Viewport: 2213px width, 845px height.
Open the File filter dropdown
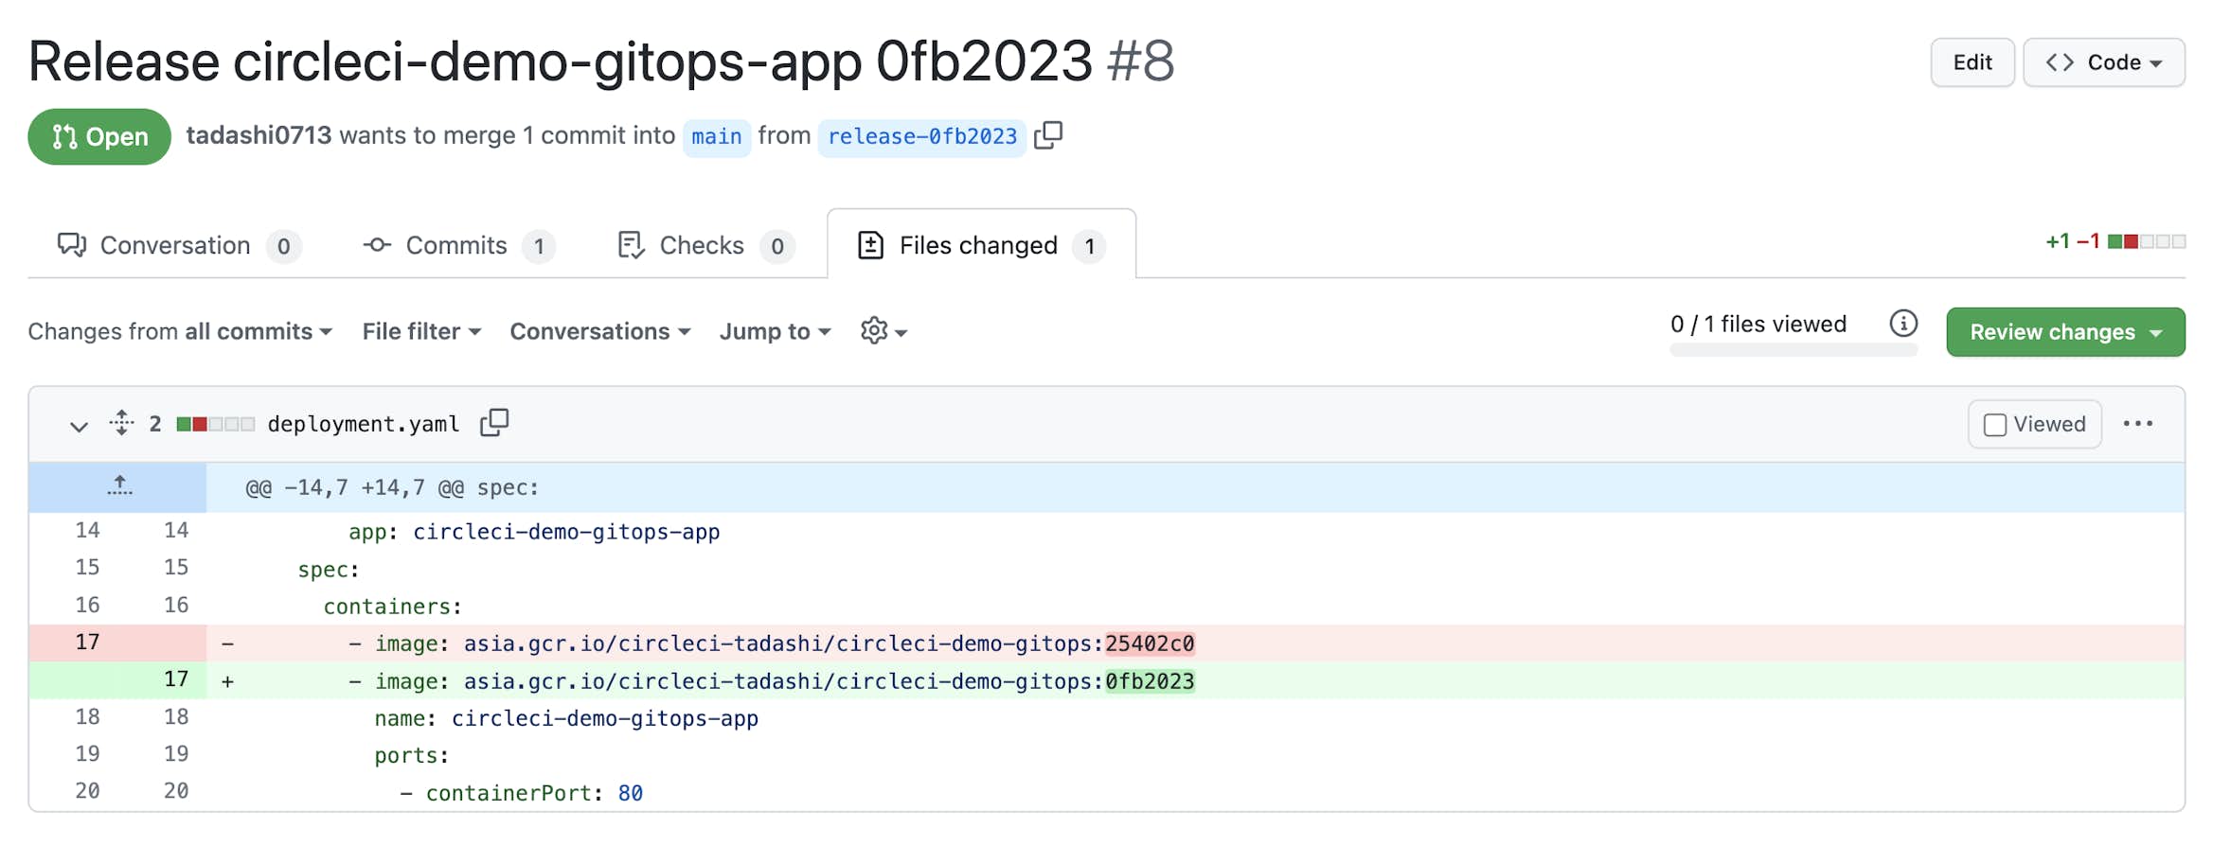coord(421,331)
